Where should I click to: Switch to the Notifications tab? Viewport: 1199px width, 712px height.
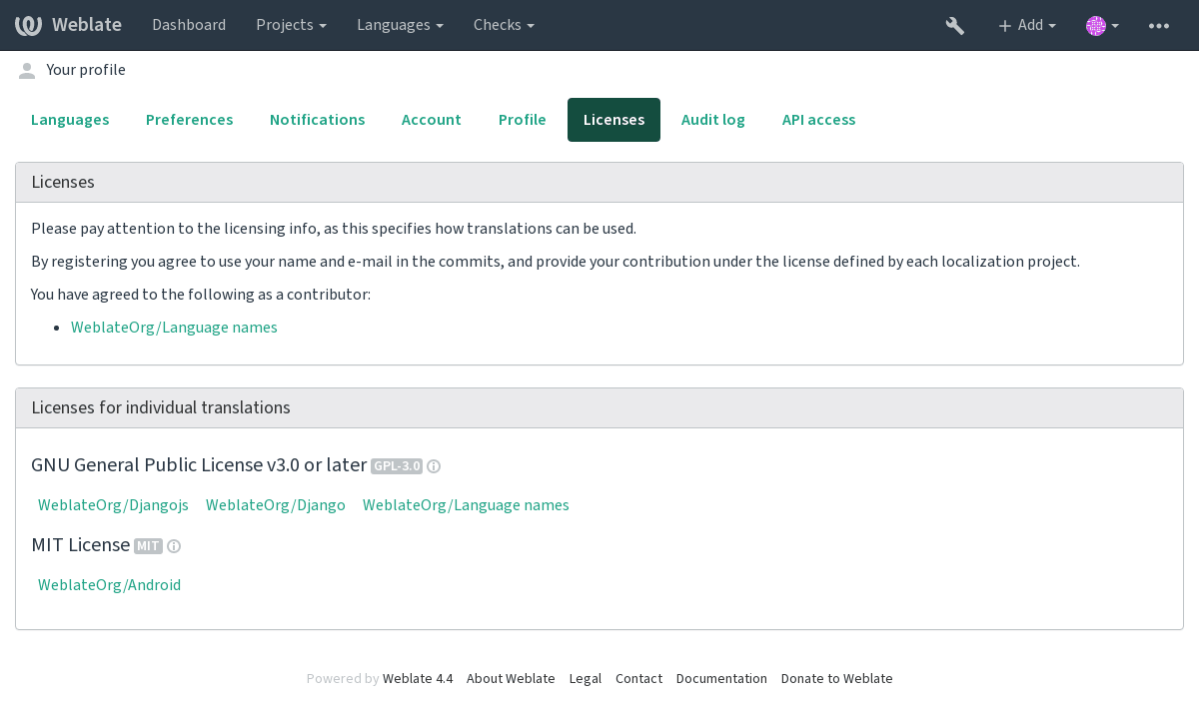(318, 120)
